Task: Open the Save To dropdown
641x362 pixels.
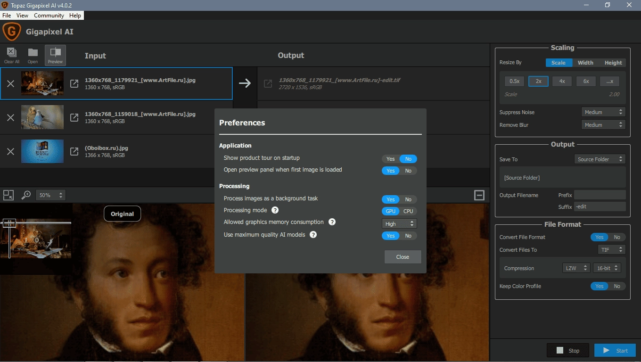Action: tap(600, 159)
